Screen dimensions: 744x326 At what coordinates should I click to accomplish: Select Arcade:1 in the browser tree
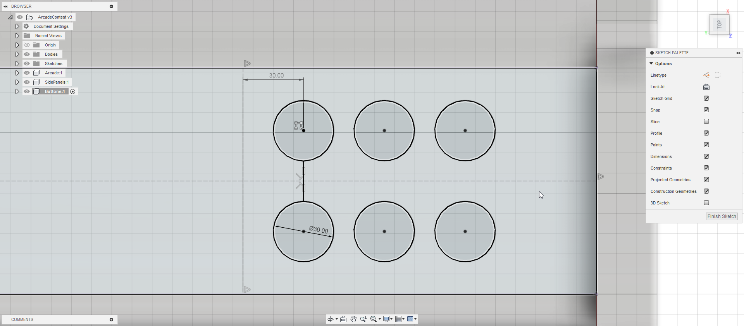coord(53,73)
